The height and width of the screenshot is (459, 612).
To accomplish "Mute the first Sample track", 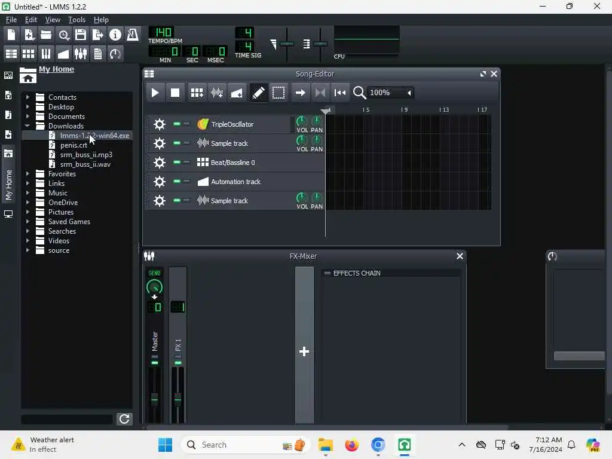I will (x=177, y=143).
